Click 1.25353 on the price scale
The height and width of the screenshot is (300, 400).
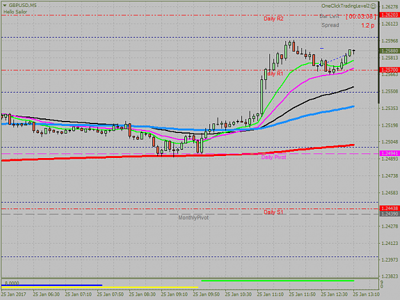click(390, 108)
